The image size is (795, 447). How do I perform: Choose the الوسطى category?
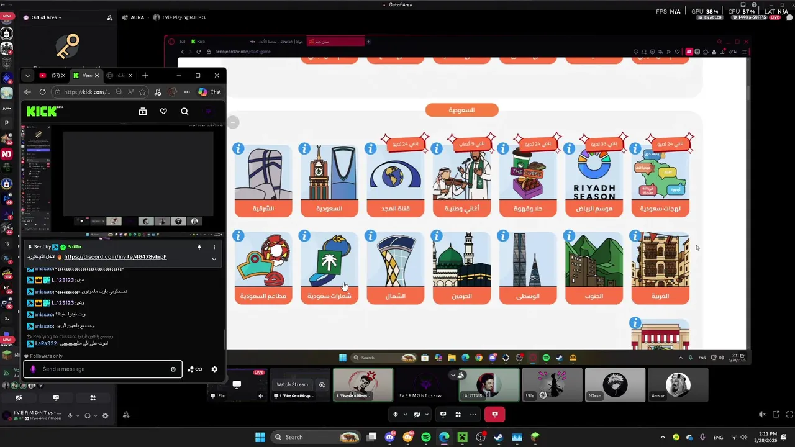tap(528, 268)
